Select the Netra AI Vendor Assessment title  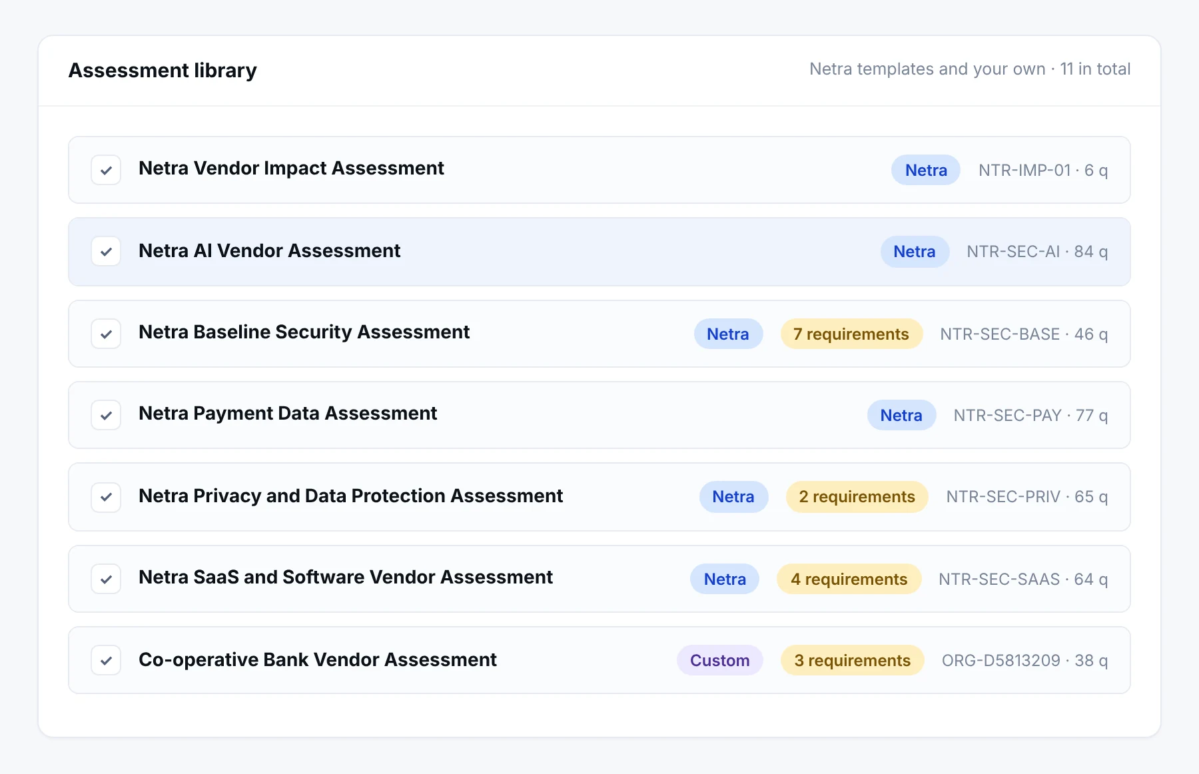[269, 251]
